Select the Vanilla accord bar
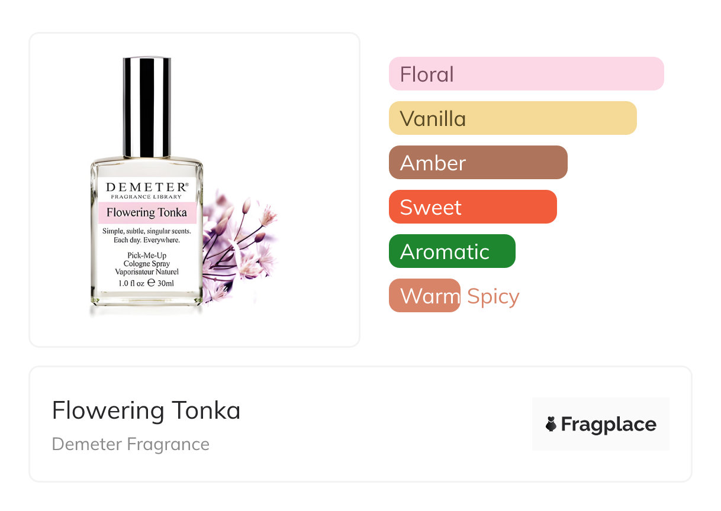The width and height of the screenshot is (721, 511). click(513, 118)
